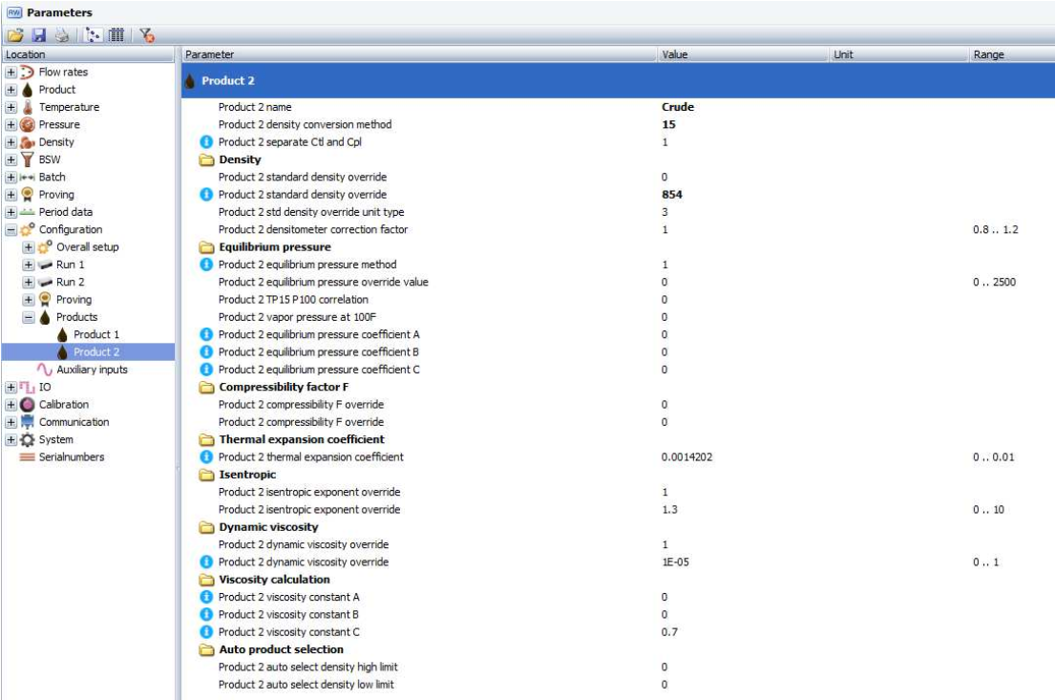Image resolution: width=1055 pixels, height=700 pixels.
Task: Click the Auto product selection folder icon
Action: pos(206,649)
